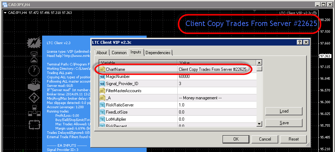Image resolution: width=335 pixels, height=152 pixels.
Task: Confirm with the OK button
Action: [236, 139]
